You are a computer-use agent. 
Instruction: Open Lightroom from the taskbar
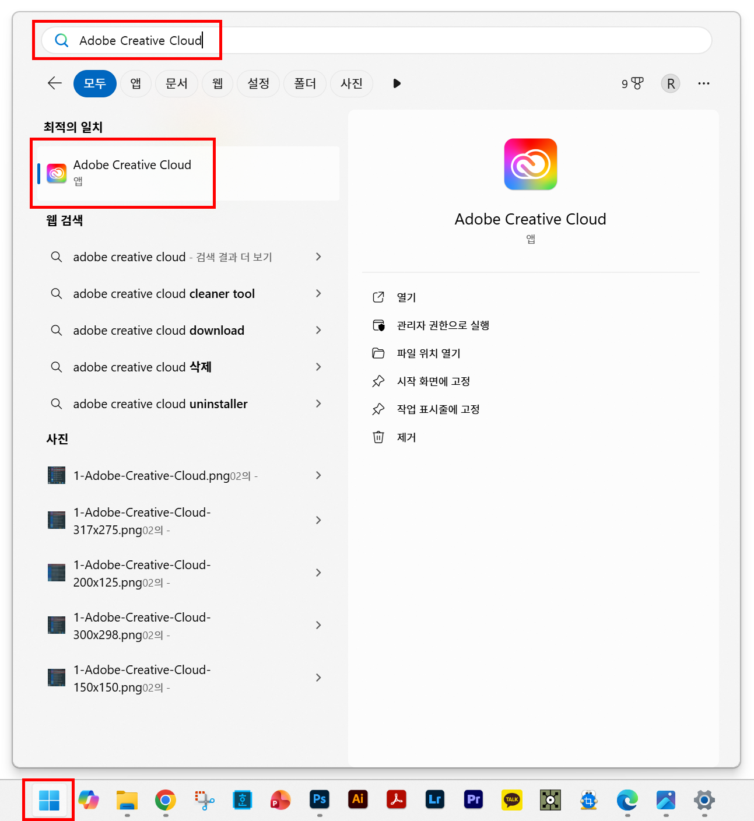tap(435, 799)
